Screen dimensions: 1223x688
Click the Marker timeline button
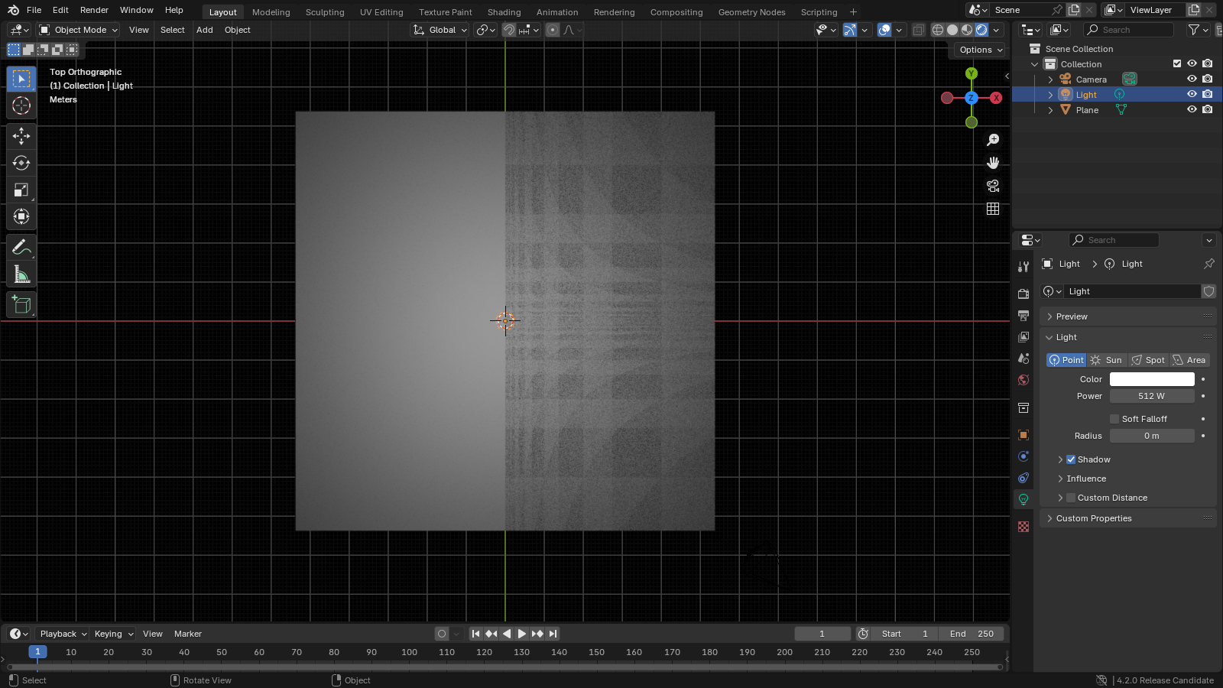[188, 634]
